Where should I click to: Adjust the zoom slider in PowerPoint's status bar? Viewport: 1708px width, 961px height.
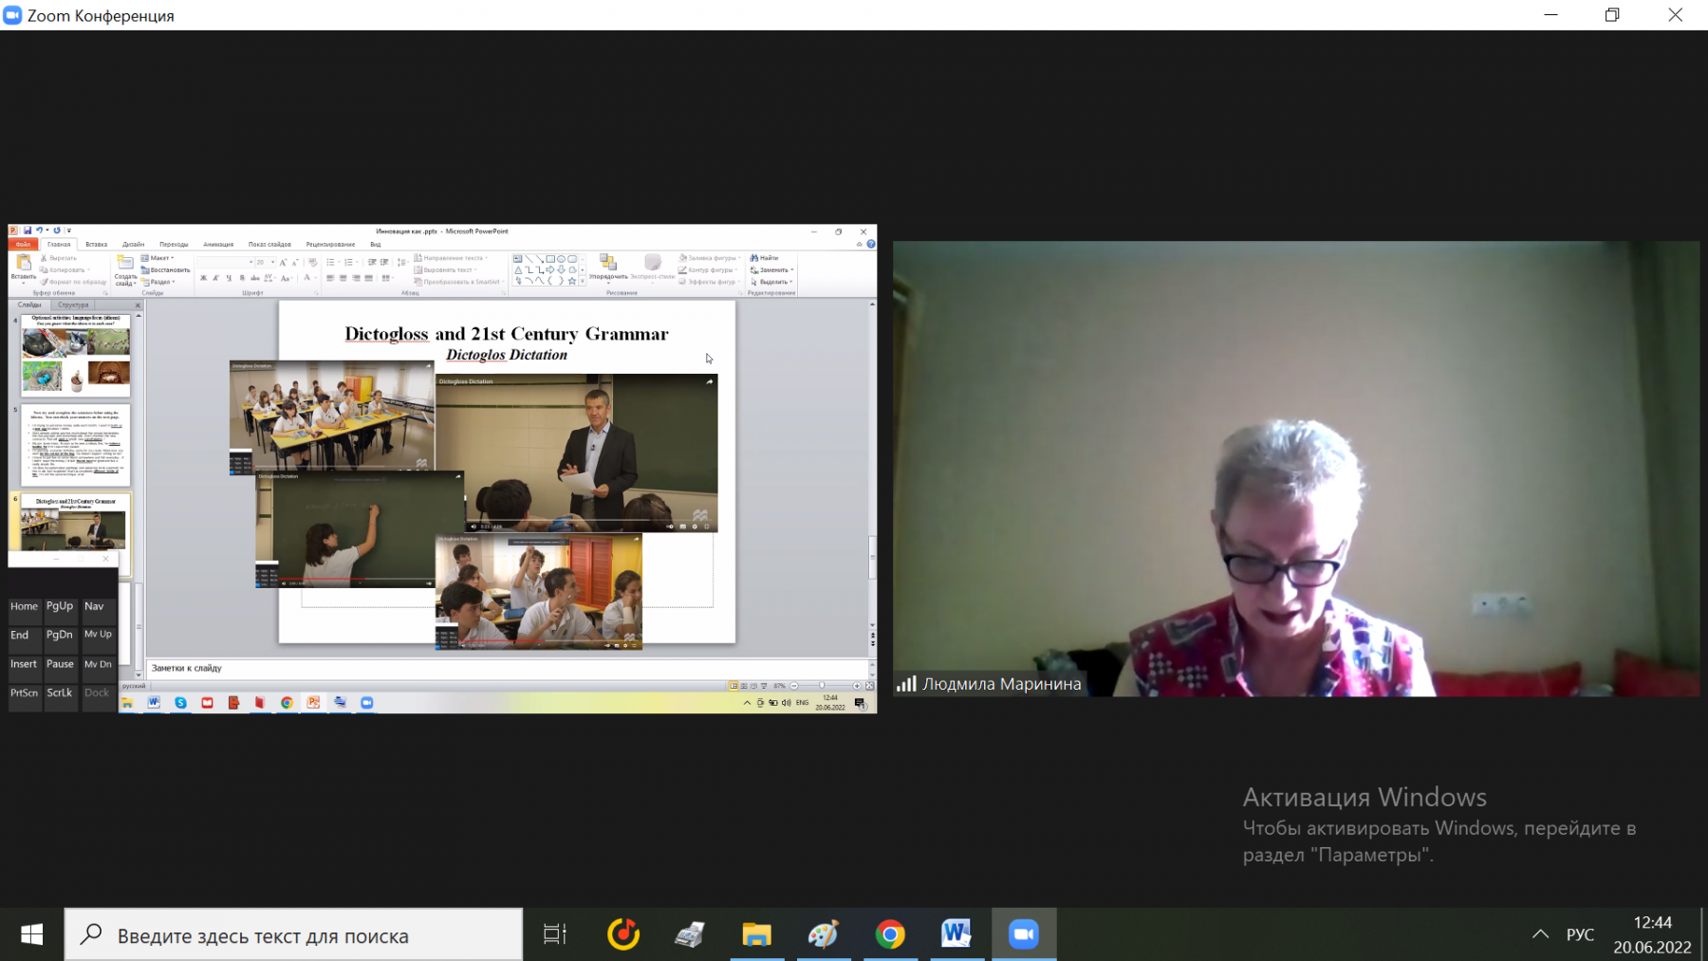(822, 686)
